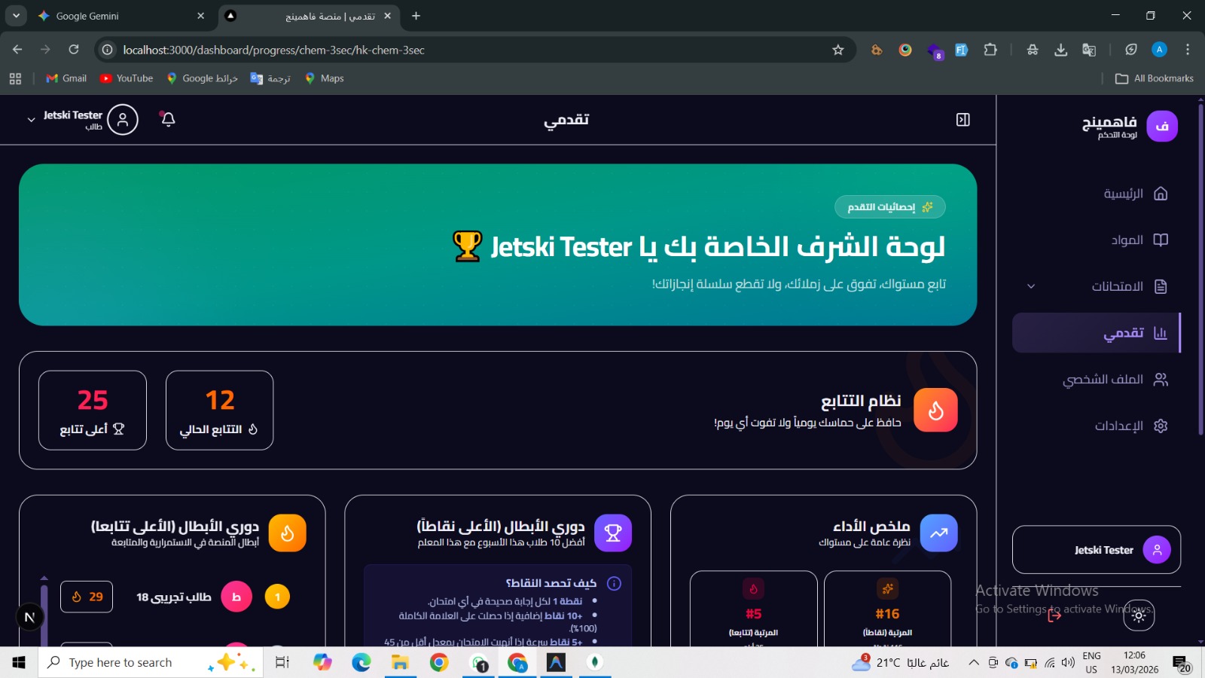Open the taskbar volume control
Screen dimensions: 1205x678
pyautogui.click(x=1068, y=662)
